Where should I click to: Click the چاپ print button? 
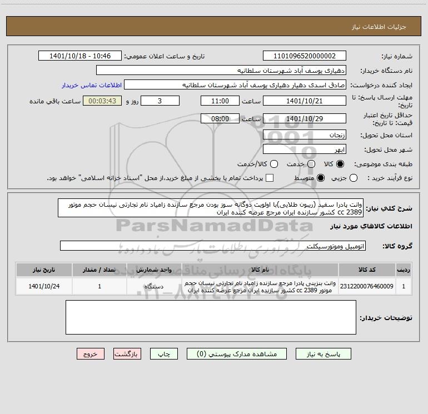[164, 354]
